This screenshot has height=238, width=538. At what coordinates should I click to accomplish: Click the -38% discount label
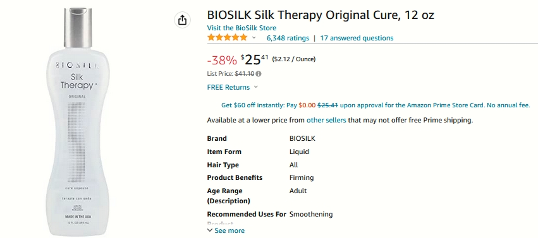(222, 61)
